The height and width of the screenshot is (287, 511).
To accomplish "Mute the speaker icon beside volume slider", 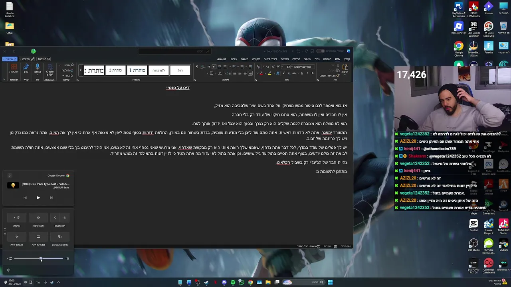I will [x=67, y=258].
